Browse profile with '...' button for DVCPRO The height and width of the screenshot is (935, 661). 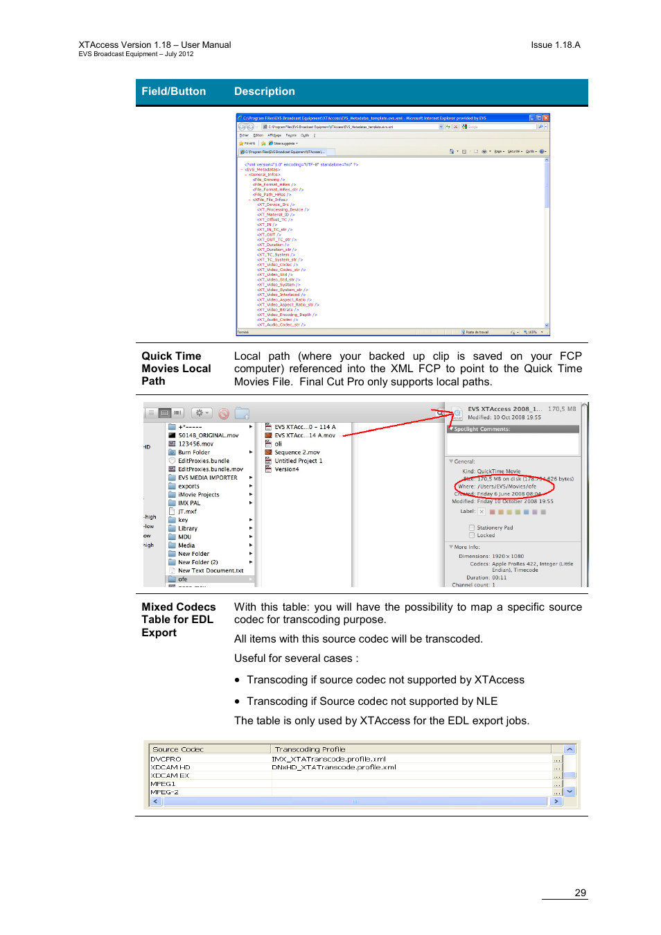click(x=557, y=759)
